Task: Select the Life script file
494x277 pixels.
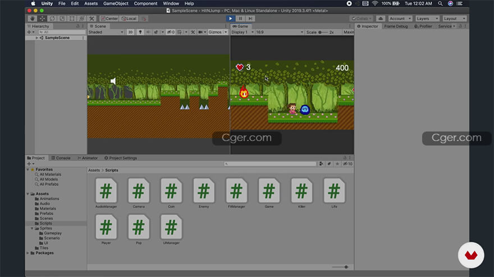Action: click(x=334, y=193)
